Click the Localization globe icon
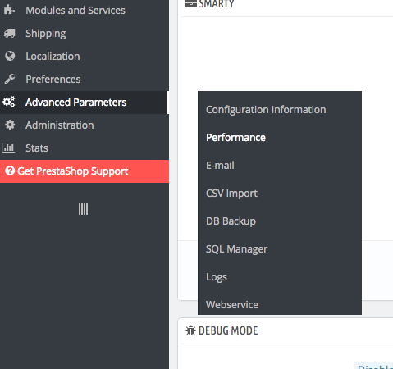Image resolution: width=393 pixels, height=369 pixels. coord(10,56)
